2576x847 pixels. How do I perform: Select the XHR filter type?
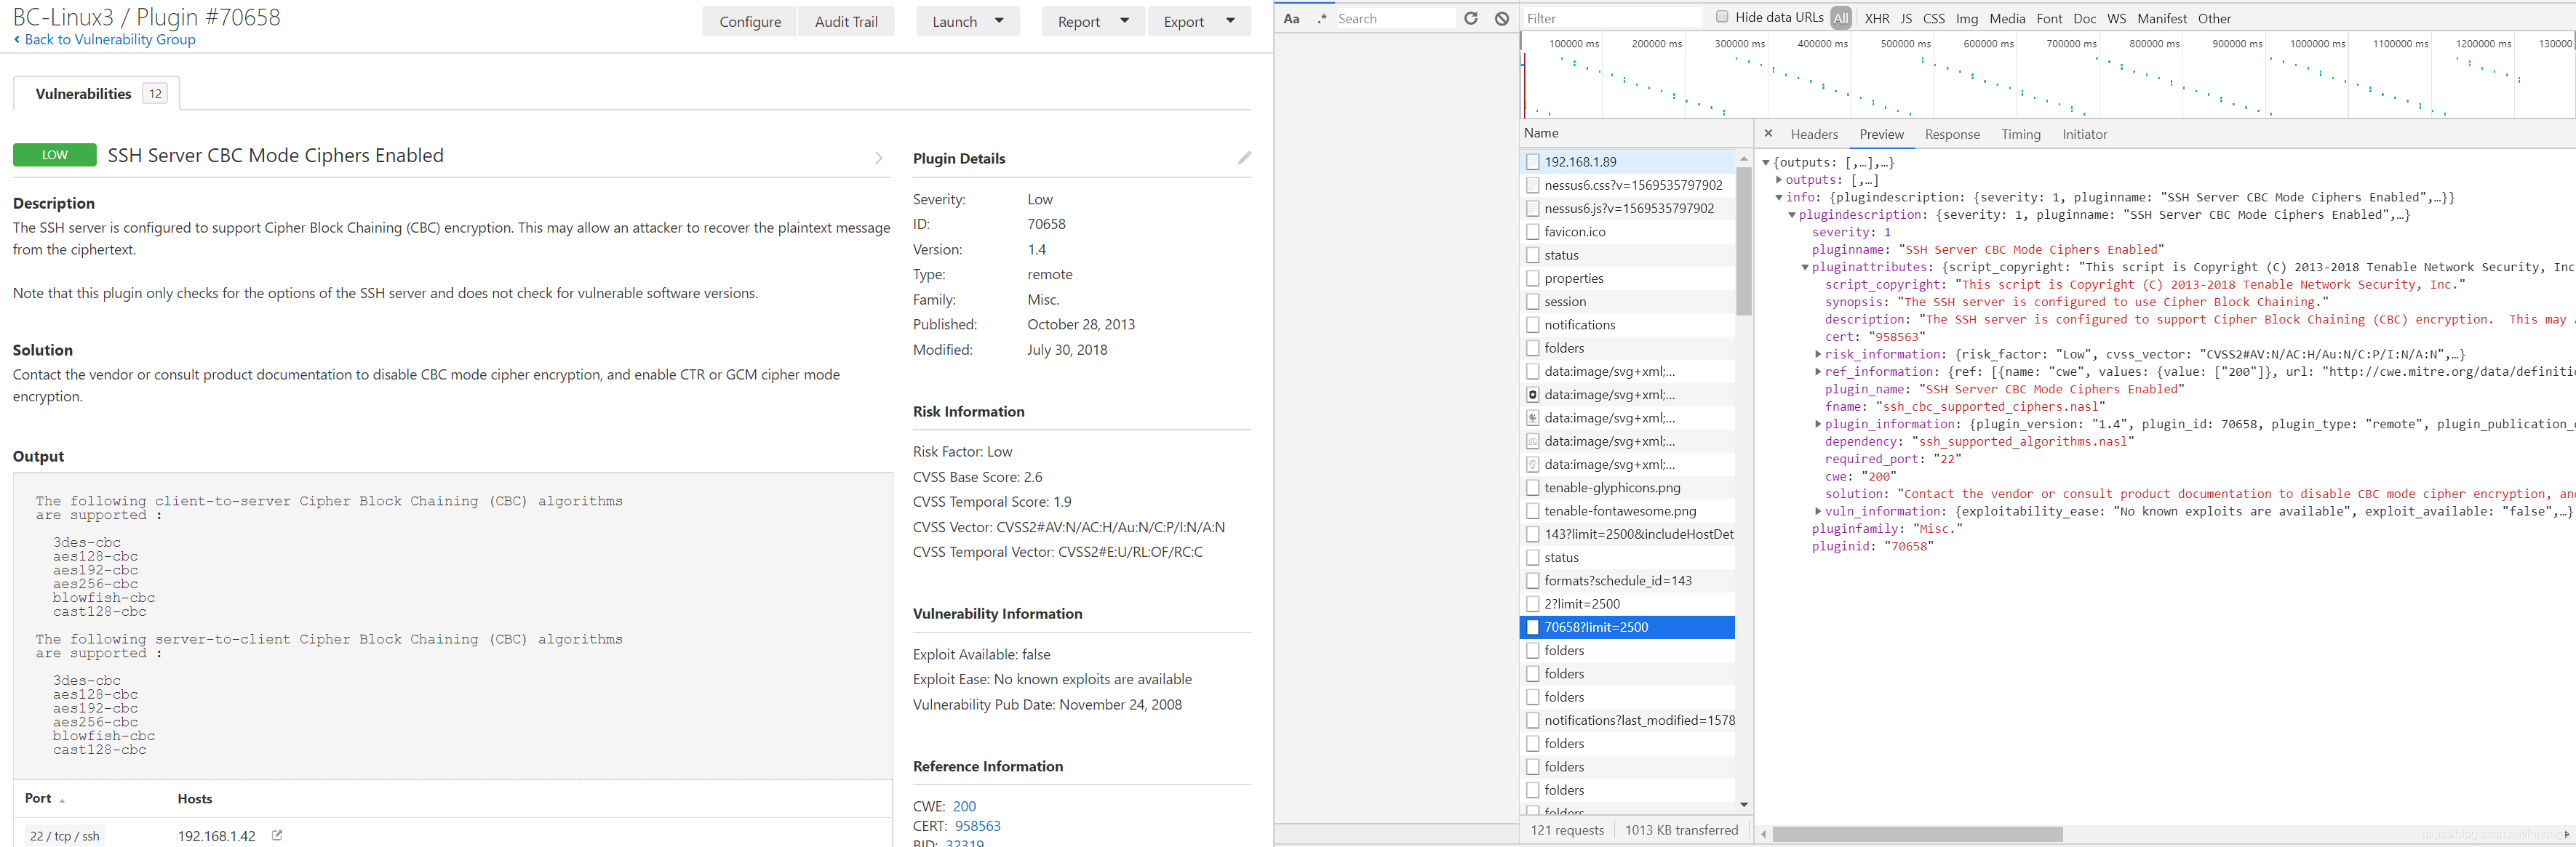pos(1877,19)
